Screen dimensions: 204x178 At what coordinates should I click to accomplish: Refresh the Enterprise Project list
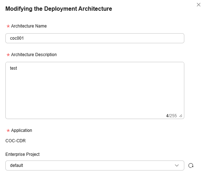pos(191,165)
